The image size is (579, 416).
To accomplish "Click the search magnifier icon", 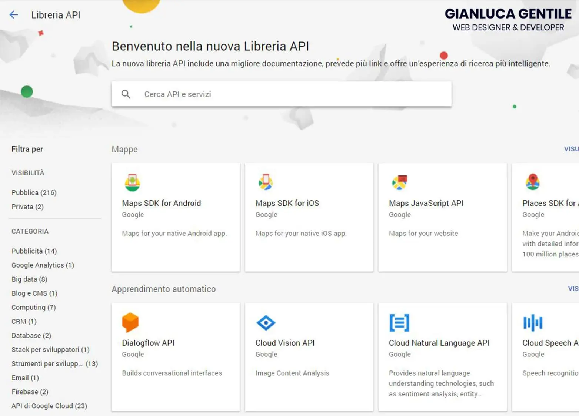I will tap(126, 94).
